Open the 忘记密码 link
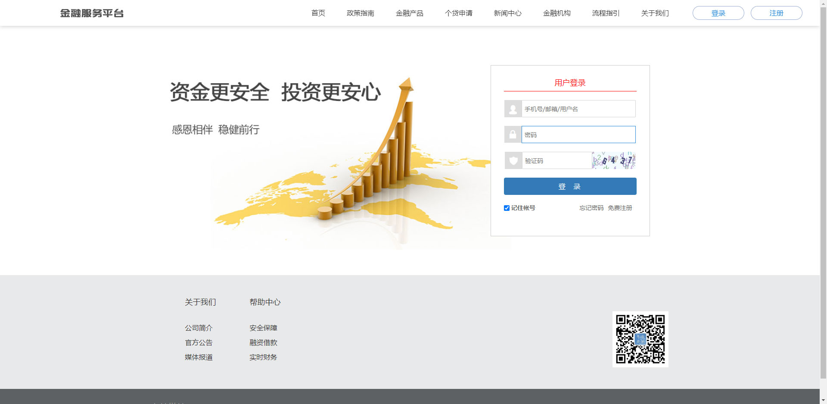 coord(591,208)
